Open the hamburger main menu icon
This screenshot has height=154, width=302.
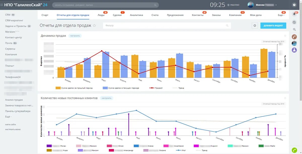coord(2,5)
